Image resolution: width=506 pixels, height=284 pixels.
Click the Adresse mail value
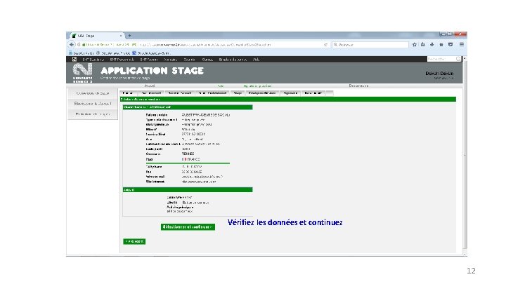(202, 177)
